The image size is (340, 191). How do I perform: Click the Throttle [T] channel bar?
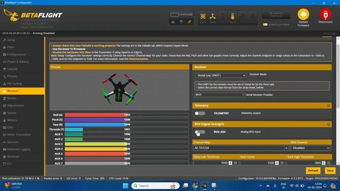click(127, 129)
